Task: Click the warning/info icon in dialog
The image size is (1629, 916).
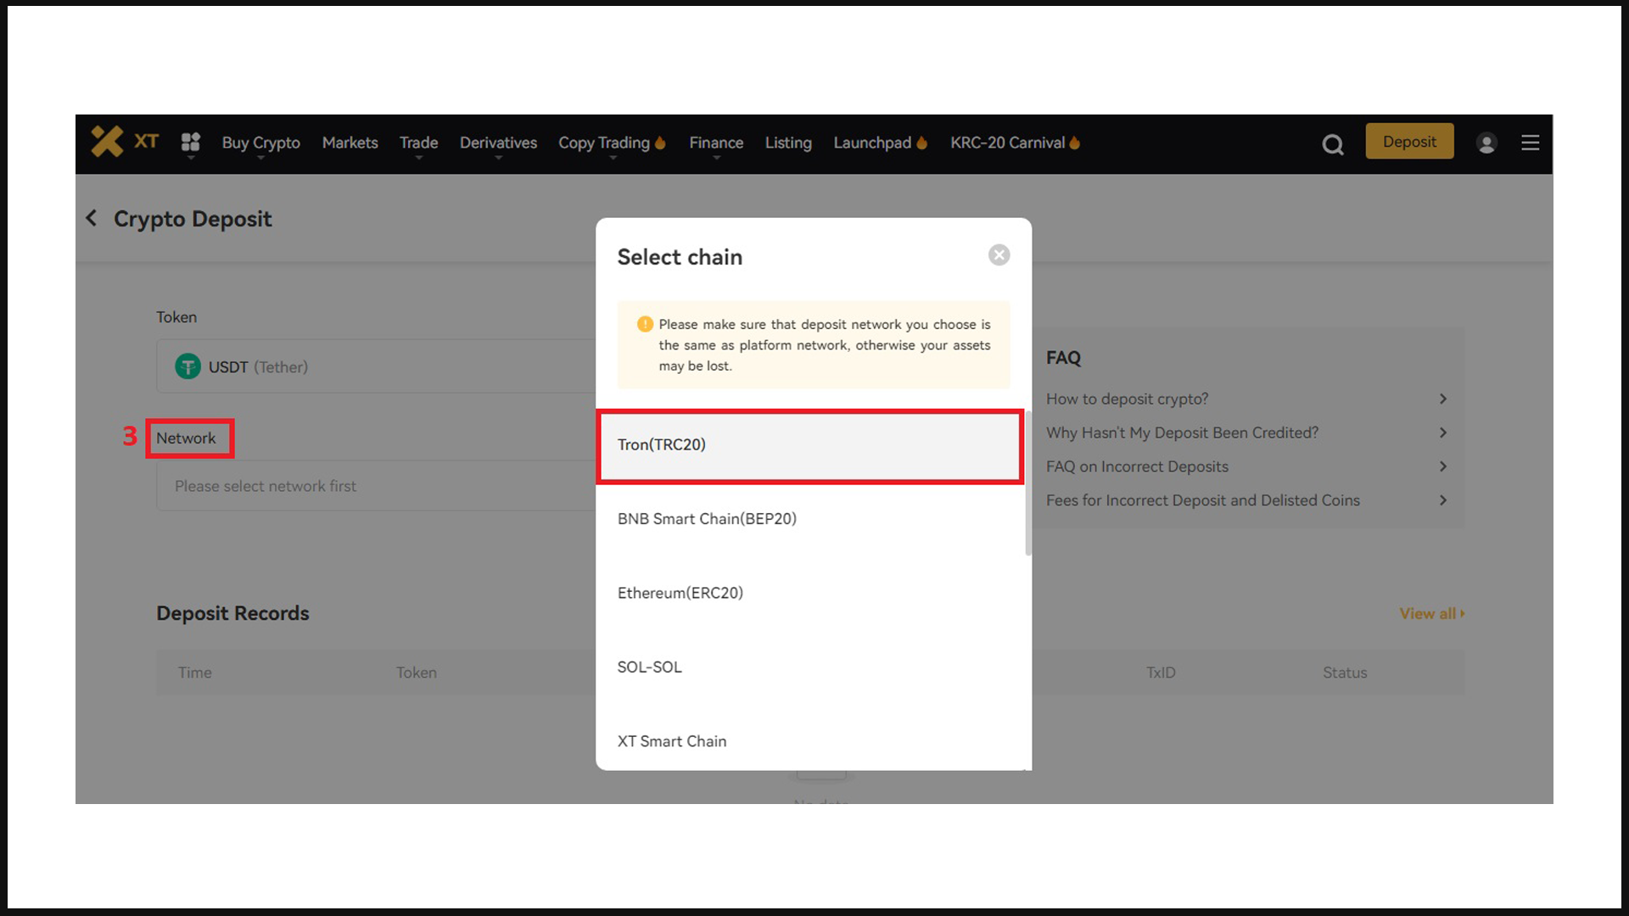Action: (x=643, y=324)
